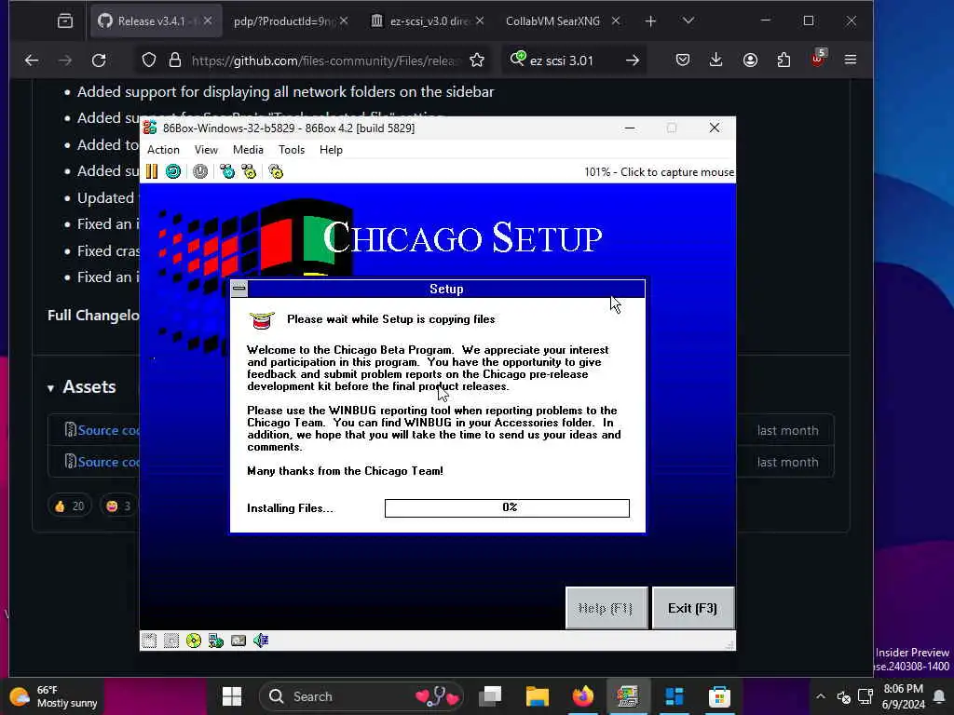Image resolution: width=954 pixels, height=715 pixels.
Task: Open Firefox account icon
Action: click(x=750, y=60)
